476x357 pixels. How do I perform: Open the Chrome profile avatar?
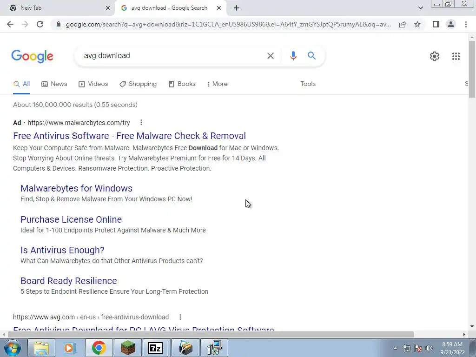(451, 24)
